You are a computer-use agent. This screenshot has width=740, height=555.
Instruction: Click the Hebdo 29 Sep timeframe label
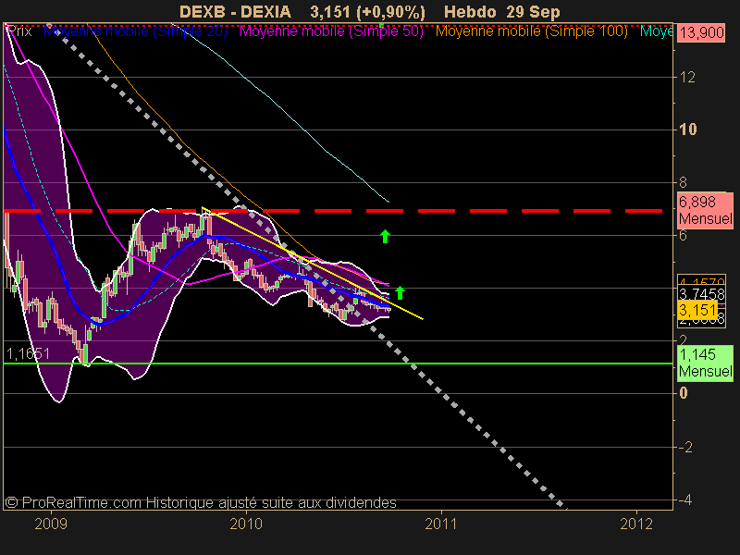coord(502,12)
